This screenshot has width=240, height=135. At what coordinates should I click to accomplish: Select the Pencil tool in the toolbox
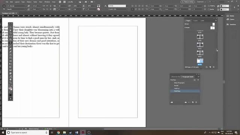[x=10, y=52]
